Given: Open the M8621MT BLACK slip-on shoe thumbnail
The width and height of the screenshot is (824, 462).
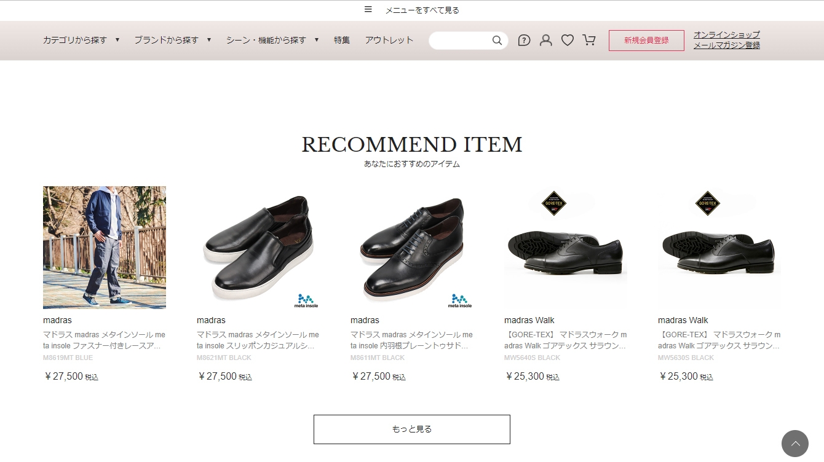Looking at the screenshot, I should click(258, 248).
